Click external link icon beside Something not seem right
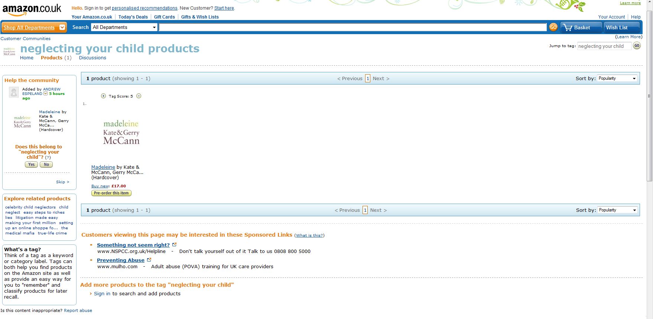 pos(175,245)
